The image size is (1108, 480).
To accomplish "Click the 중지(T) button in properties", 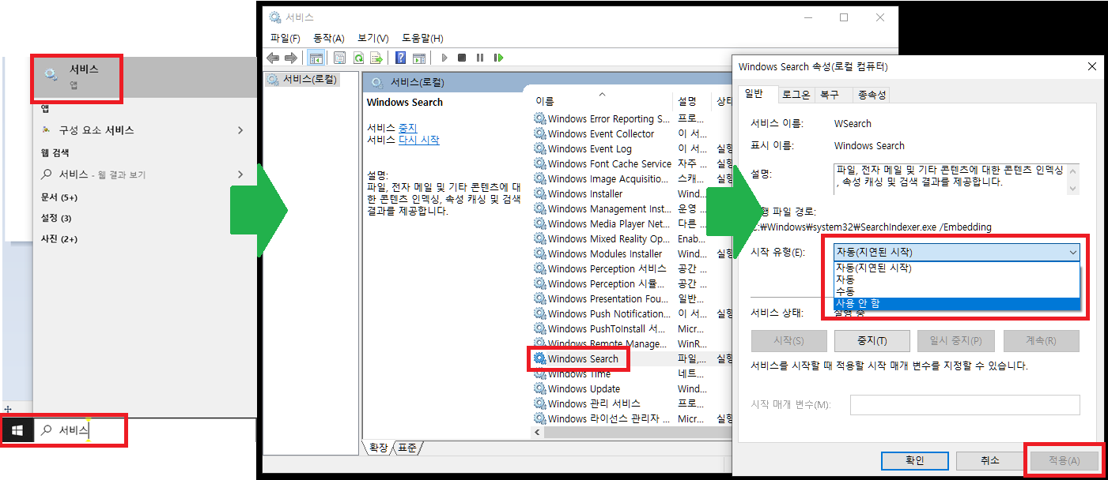I will (872, 341).
